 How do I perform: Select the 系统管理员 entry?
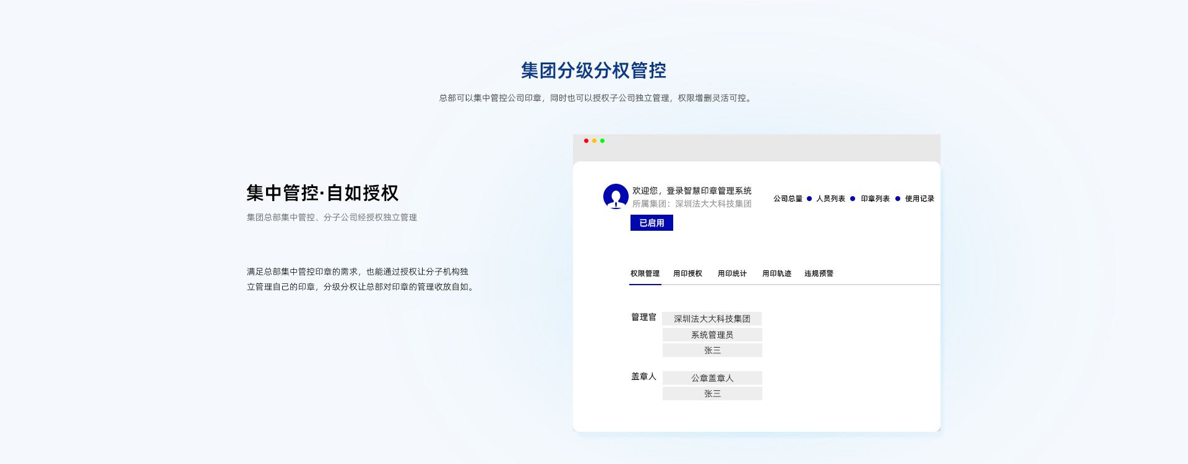click(712, 335)
